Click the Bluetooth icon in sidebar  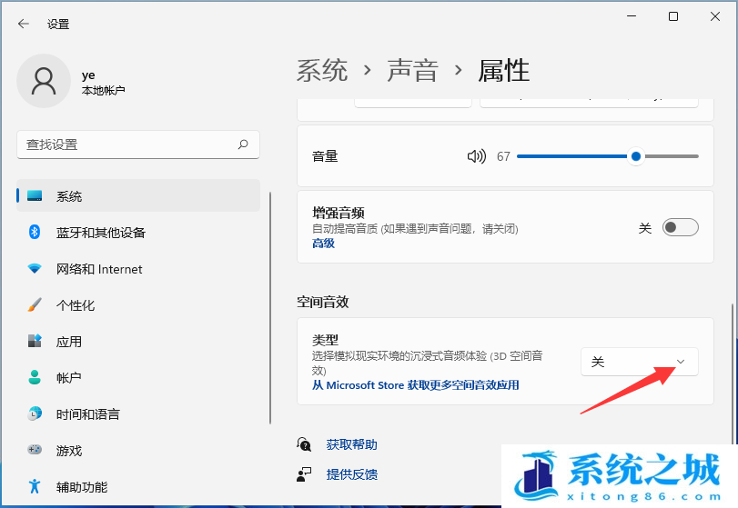click(35, 232)
